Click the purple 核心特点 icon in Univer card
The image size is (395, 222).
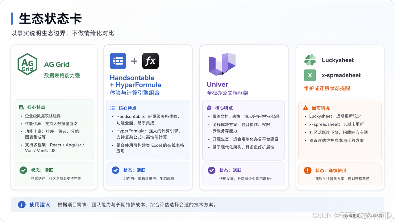(x=209, y=108)
